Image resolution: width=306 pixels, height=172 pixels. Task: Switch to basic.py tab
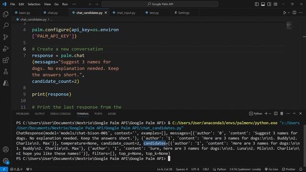24,13
